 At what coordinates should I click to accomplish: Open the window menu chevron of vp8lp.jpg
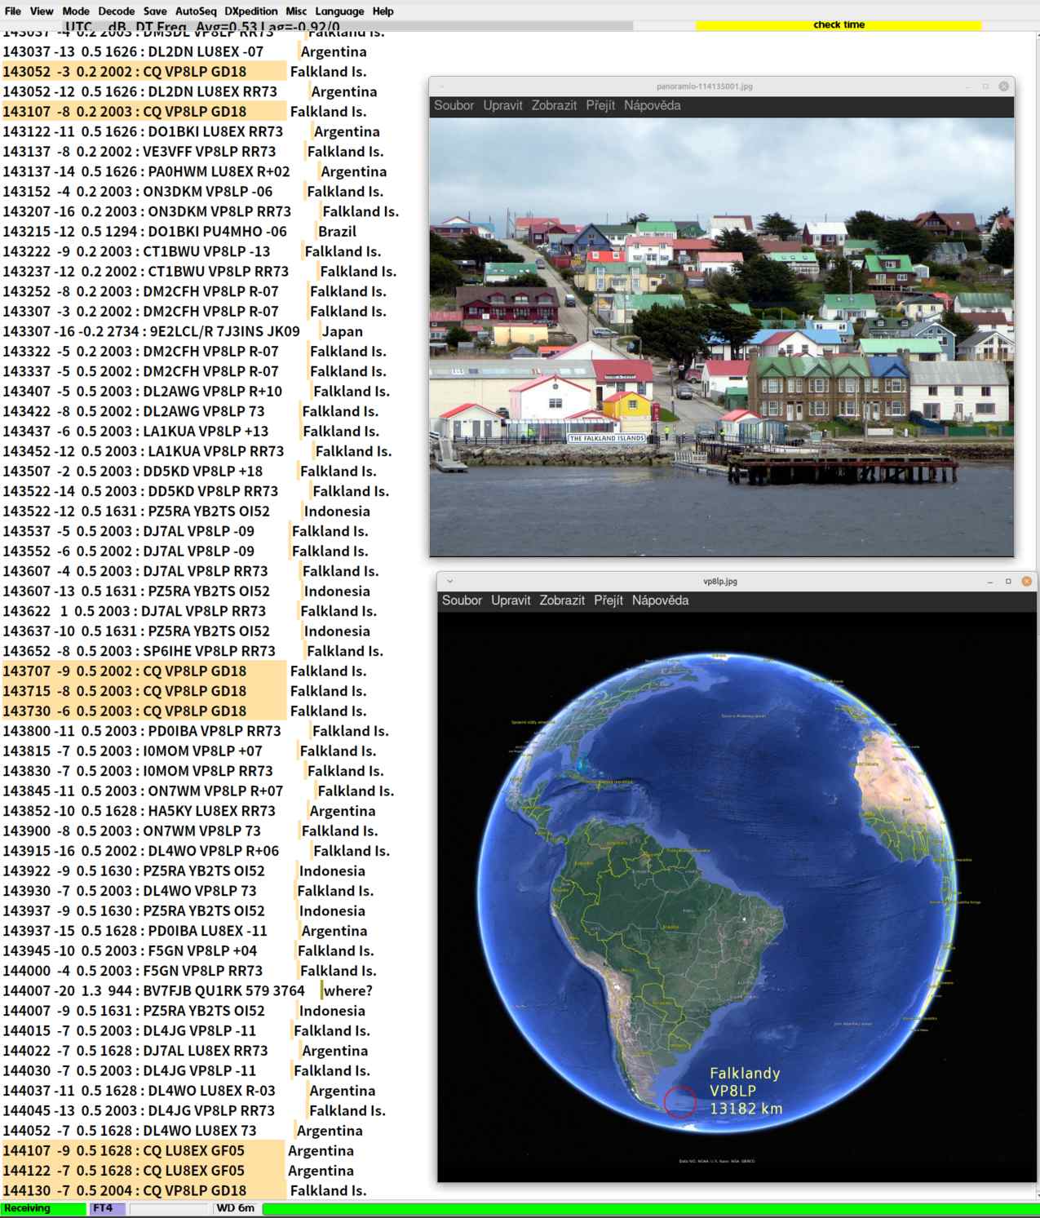tap(449, 581)
